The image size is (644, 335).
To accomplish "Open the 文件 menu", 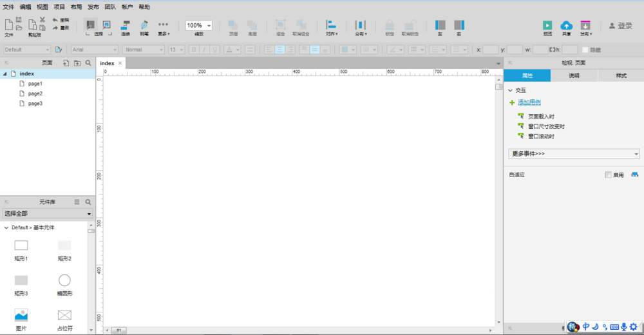I will [8, 7].
